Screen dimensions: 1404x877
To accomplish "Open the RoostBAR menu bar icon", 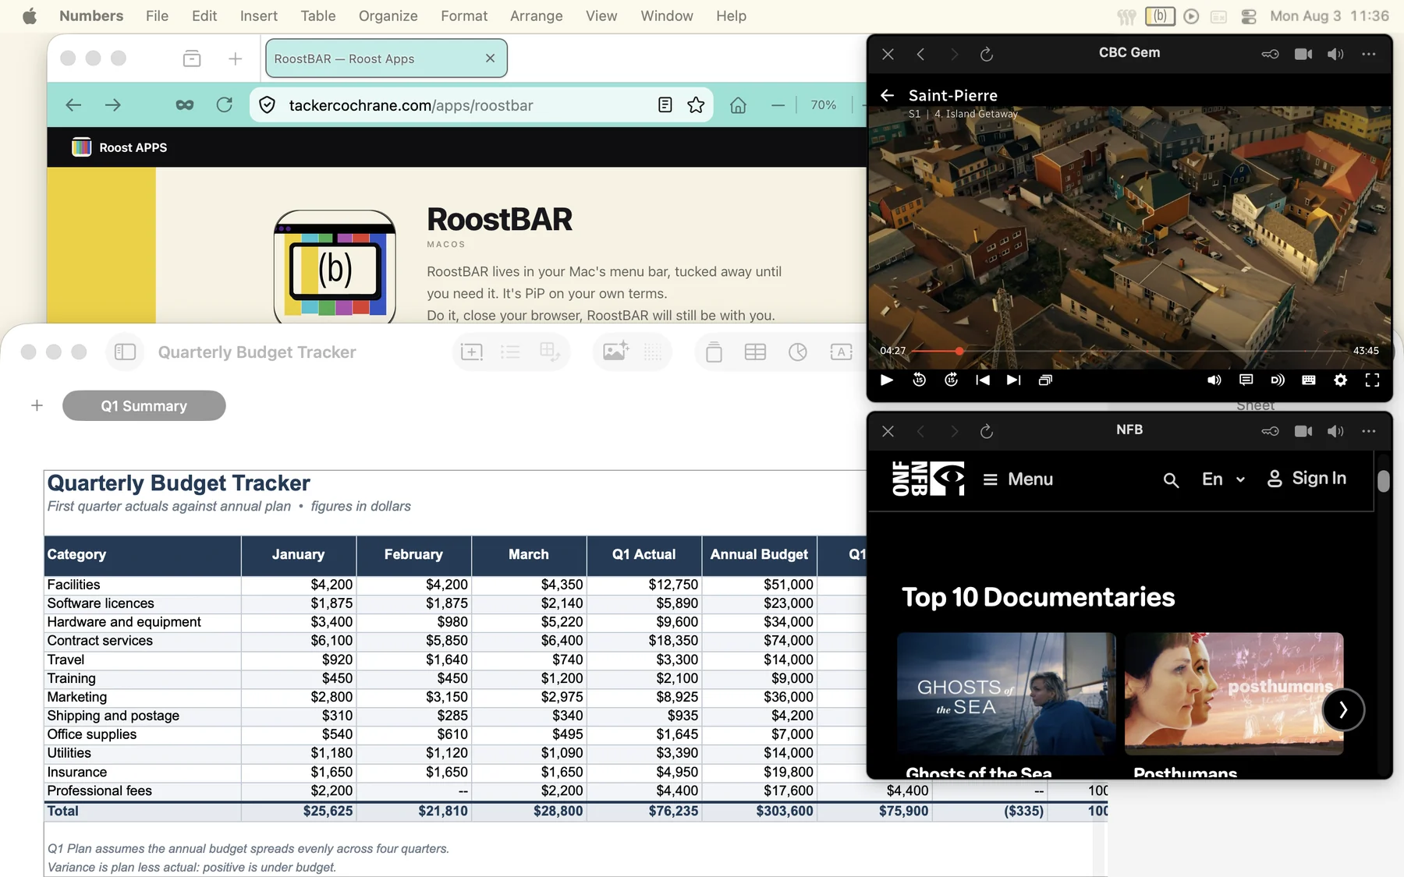I will (x=1160, y=16).
